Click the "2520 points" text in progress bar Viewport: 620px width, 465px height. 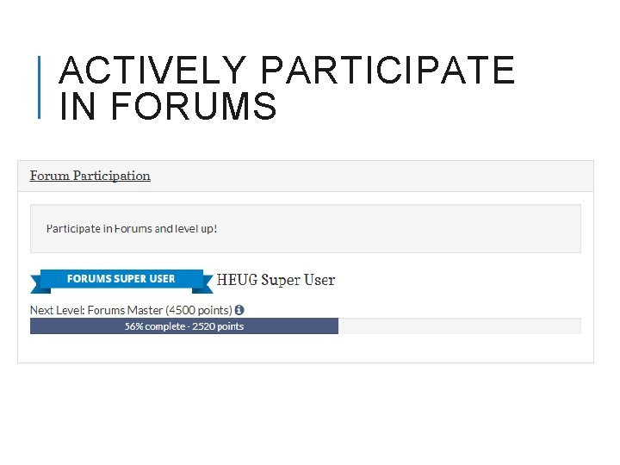point(219,326)
